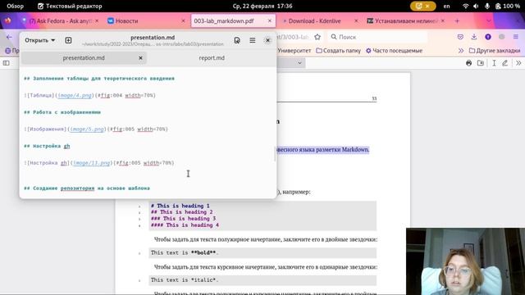Toggle the PDF viewer sidebar
The width and height of the screenshot is (525, 295).
click(x=7, y=63)
